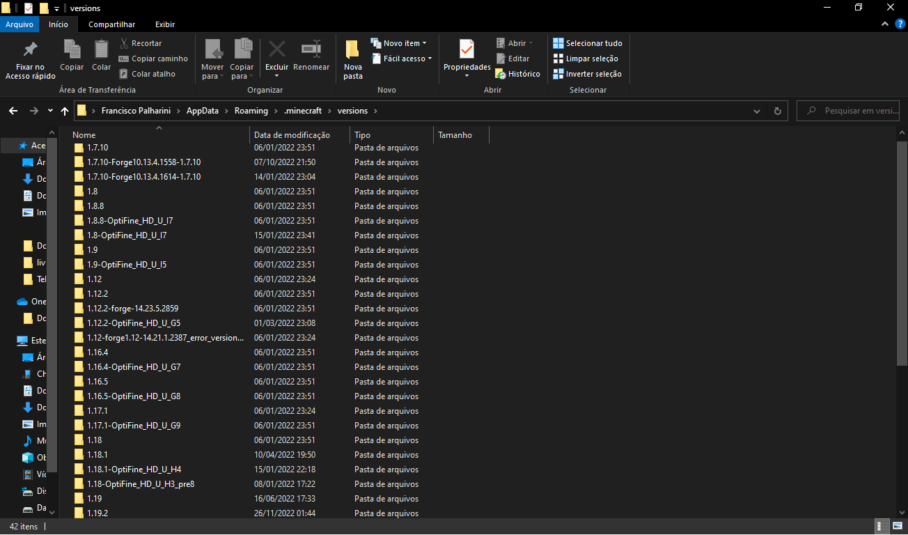
Task: Click .minecraft in the breadcrumb path
Action: tap(303, 111)
